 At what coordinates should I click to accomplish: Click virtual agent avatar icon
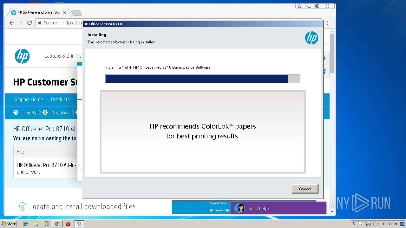239,208
